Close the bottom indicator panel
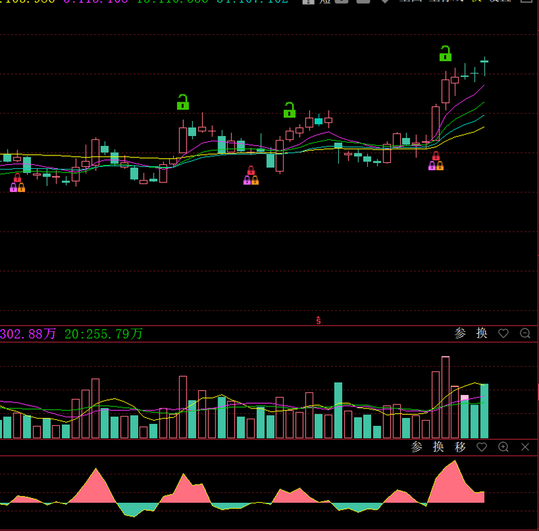Viewport: 539px width, 531px height. coord(525,447)
